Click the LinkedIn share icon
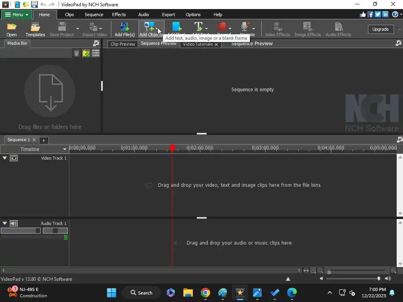 [x=385, y=15]
